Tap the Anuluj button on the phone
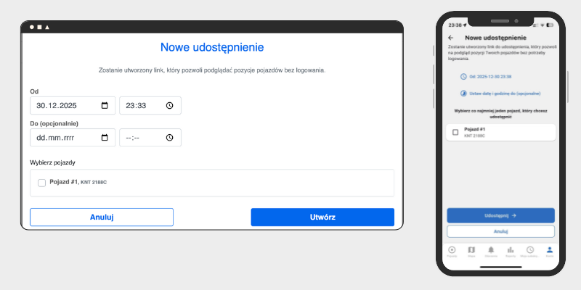The height and width of the screenshot is (290, 581). [500, 231]
